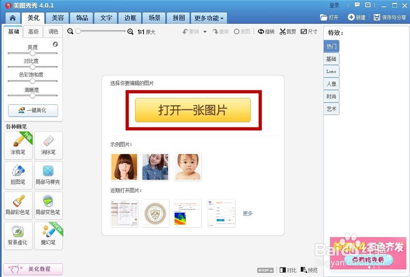Switch to the 美化 tab
Screen dimensions: 410x277
click(x=33, y=18)
